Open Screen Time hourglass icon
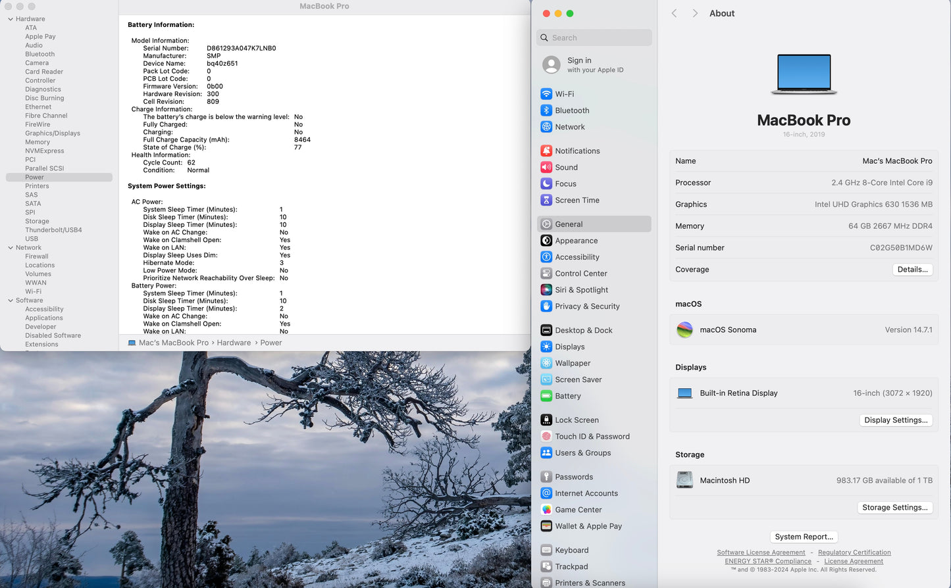This screenshot has height=588, width=951. (546, 201)
